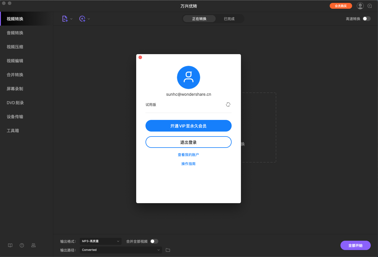The image size is (378, 257).
Task: Open the user guide book icon
Action: click(10, 245)
